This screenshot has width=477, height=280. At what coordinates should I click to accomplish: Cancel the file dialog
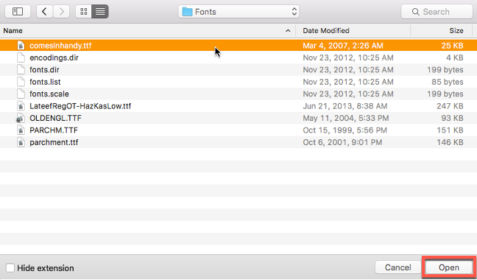coord(398,267)
